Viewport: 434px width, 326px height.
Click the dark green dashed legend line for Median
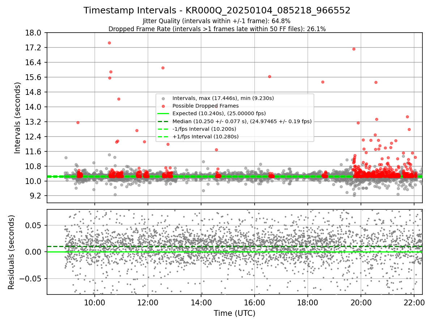[163, 121]
